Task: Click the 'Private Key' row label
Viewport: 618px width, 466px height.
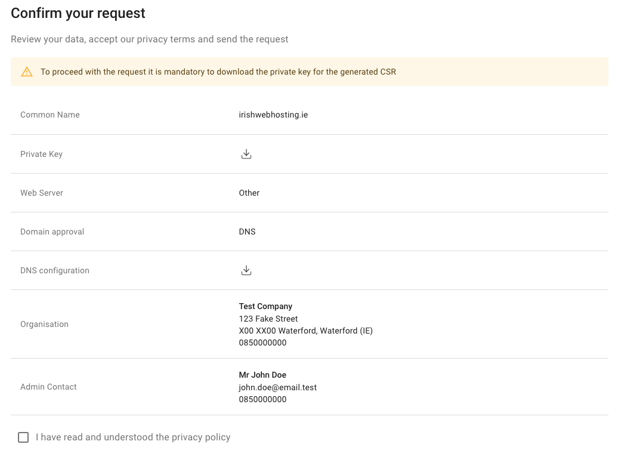Action: coord(41,154)
